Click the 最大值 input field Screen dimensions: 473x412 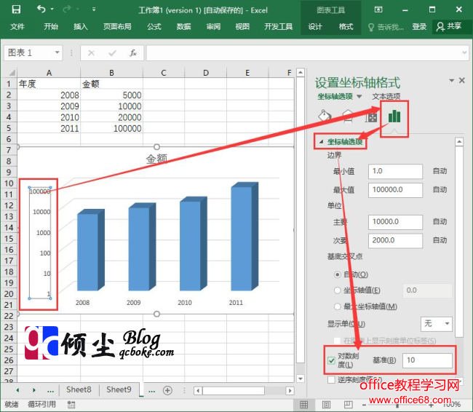(395, 190)
